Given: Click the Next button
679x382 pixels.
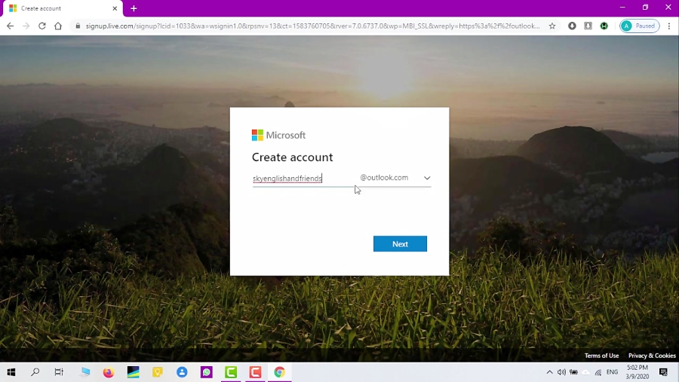Looking at the screenshot, I should pos(400,244).
